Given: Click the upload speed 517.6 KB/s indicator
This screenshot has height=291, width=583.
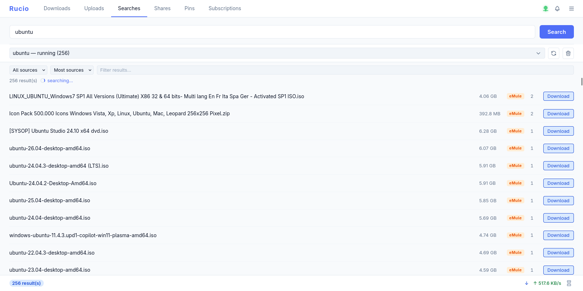Looking at the screenshot, I should tap(547, 283).
